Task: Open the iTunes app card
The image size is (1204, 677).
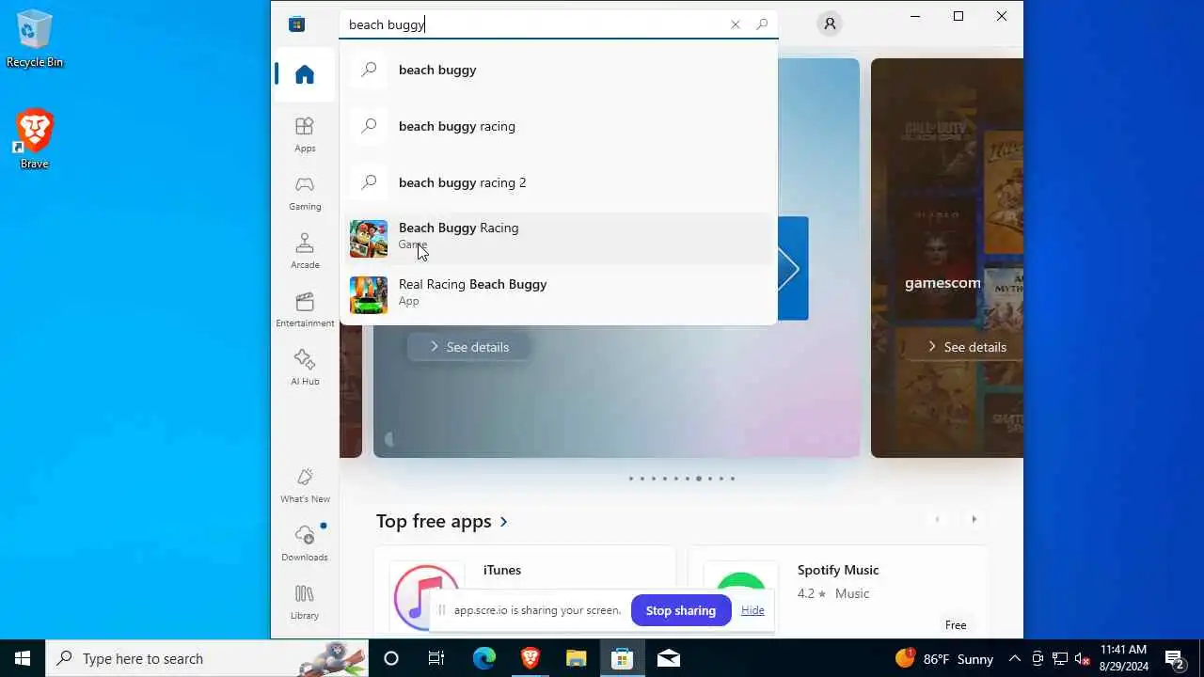Action: 525,590
